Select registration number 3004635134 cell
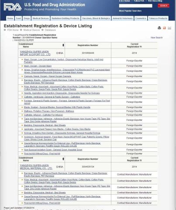 pyautogui.click(x=88, y=167)
